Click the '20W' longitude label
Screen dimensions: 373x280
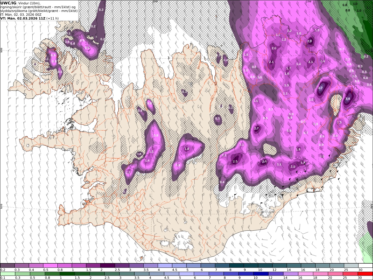coord(155,1)
